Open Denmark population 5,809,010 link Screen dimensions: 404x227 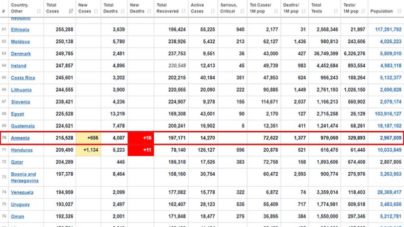(391, 54)
